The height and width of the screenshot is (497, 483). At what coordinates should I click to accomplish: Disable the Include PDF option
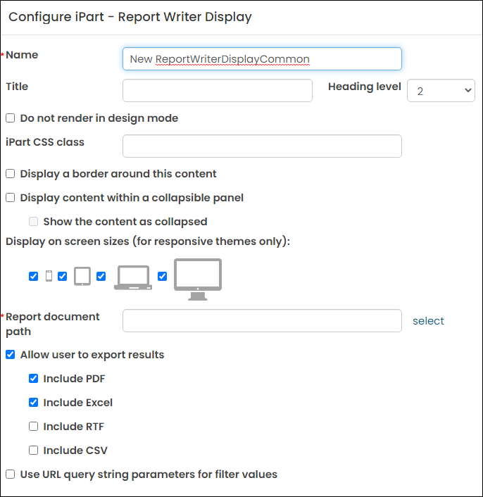33,379
